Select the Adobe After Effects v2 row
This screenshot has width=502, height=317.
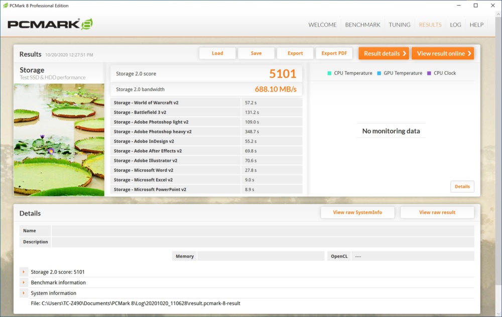click(206, 151)
